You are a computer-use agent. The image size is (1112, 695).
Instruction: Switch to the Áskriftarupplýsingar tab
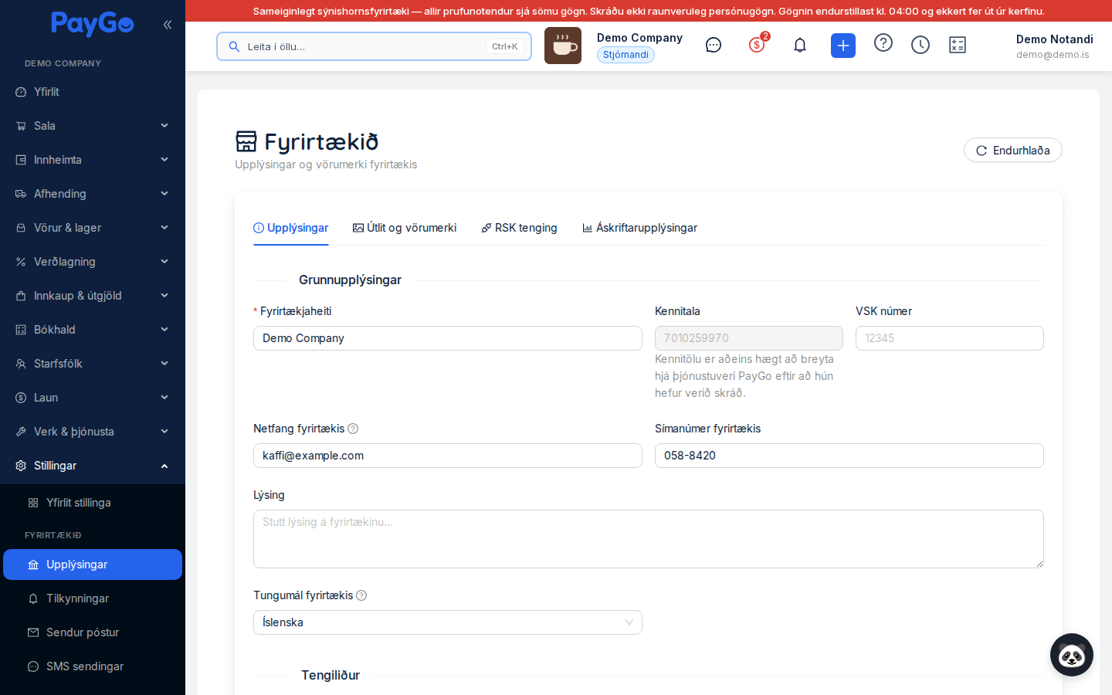pos(639,228)
